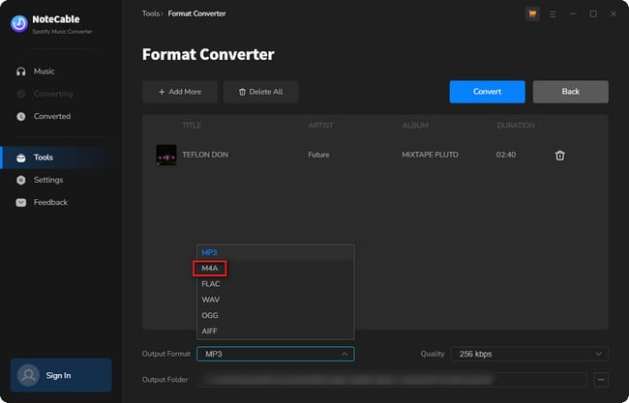Choose FLAC in the format list

[x=275, y=284]
